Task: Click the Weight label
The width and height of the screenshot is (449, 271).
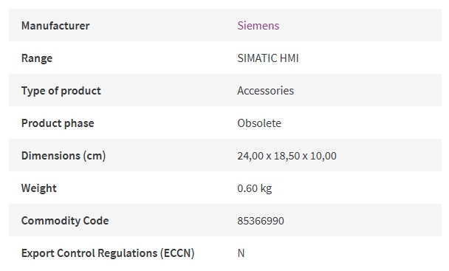Action: click(38, 188)
